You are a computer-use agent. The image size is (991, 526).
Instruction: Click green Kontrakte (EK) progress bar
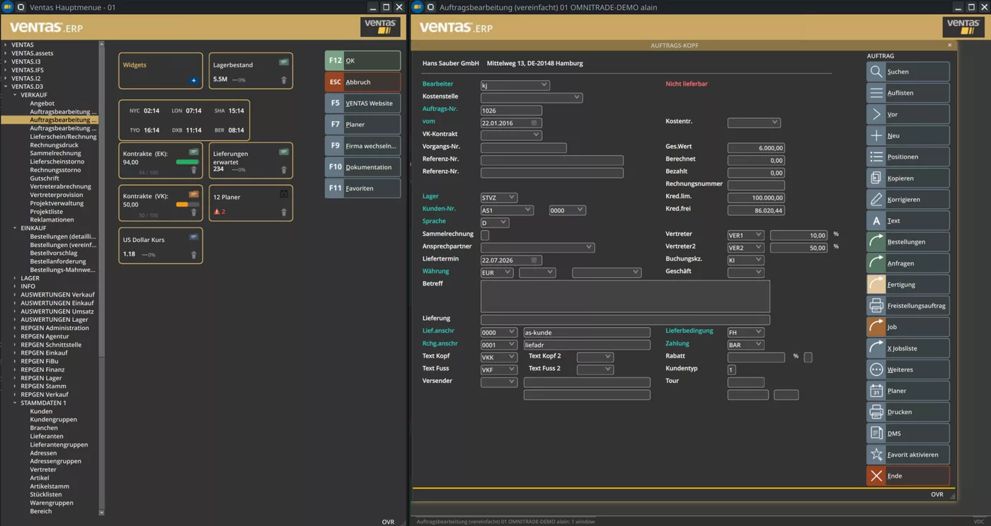pos(188,162)
